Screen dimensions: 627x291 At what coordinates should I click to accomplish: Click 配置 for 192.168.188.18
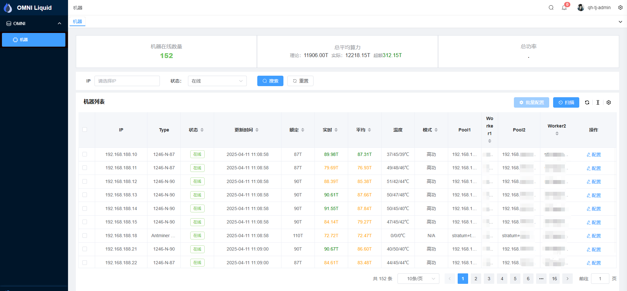click(x=594, y=236)
